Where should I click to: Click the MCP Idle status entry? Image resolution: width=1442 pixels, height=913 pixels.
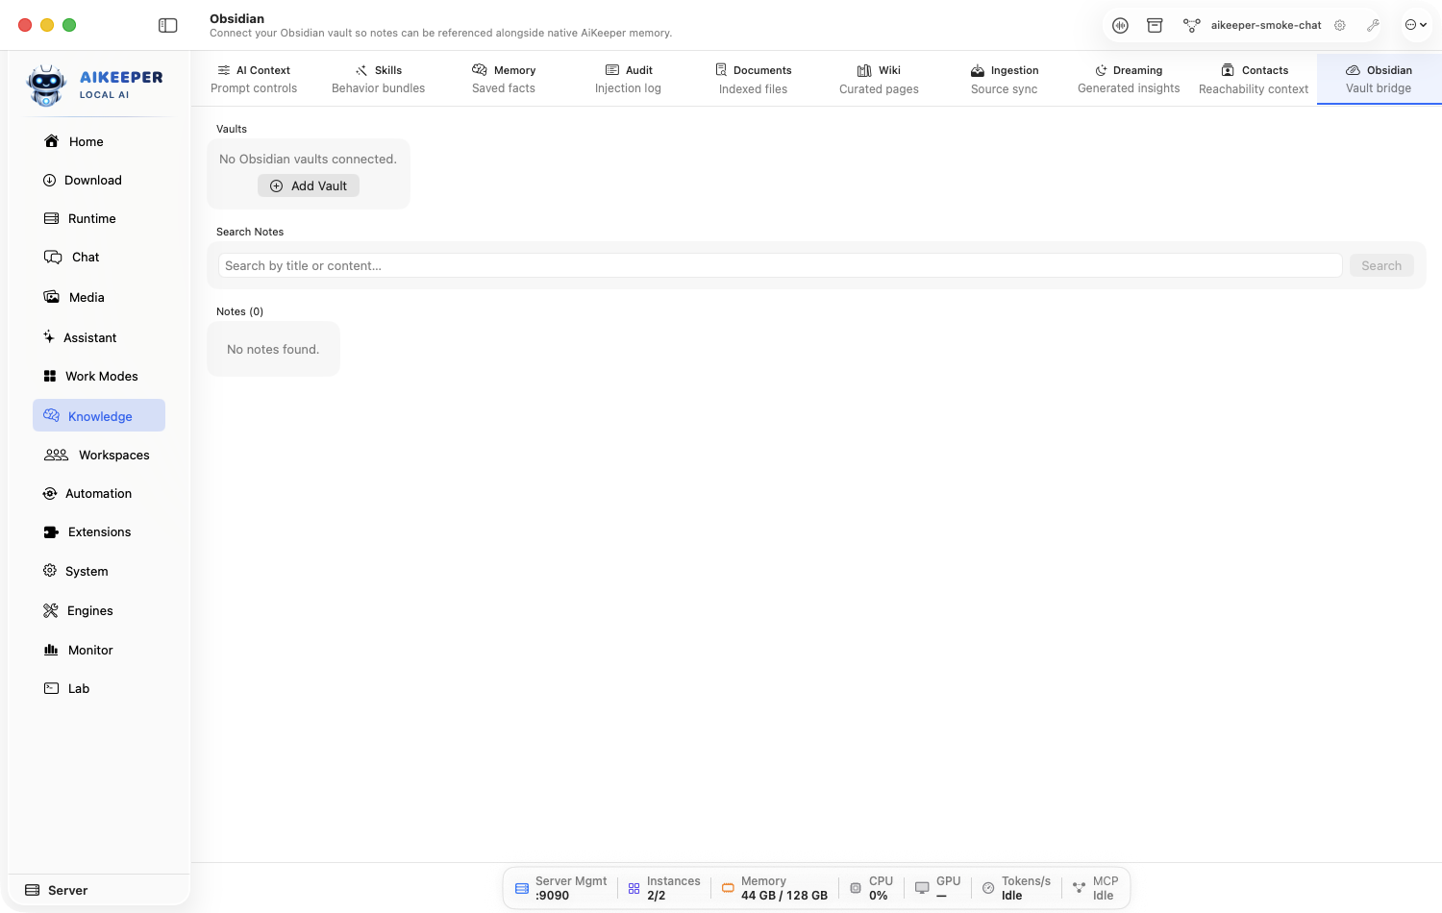[1096, 888]
